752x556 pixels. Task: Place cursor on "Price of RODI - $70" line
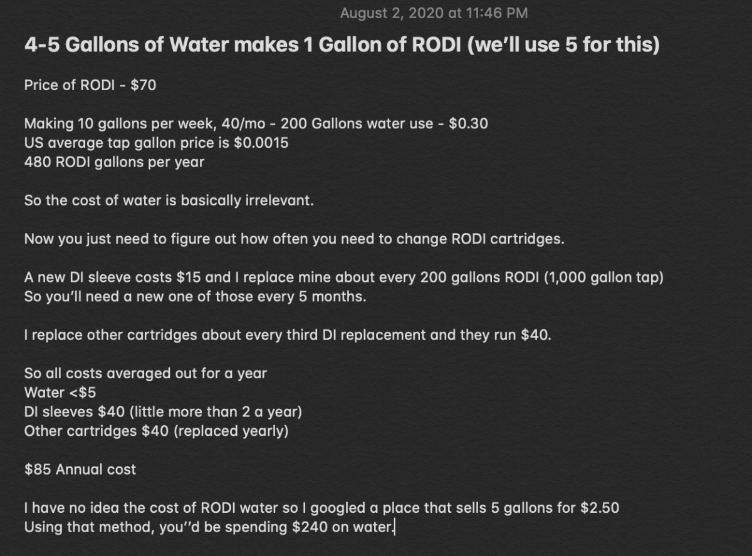pyautogui.click(x=90, y=85)
